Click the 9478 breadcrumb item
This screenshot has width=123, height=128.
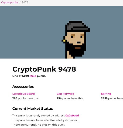point(25,2)
